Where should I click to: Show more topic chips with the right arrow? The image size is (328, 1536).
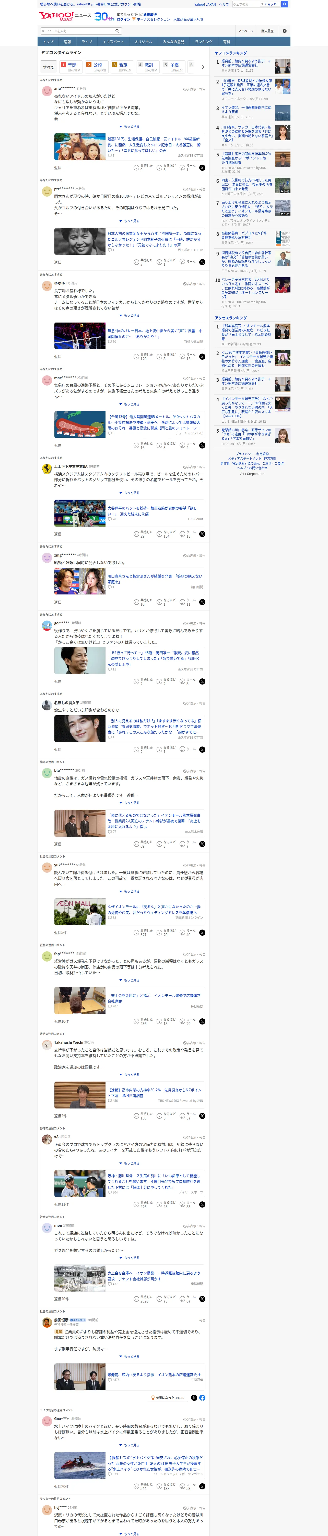click(203, 67)
